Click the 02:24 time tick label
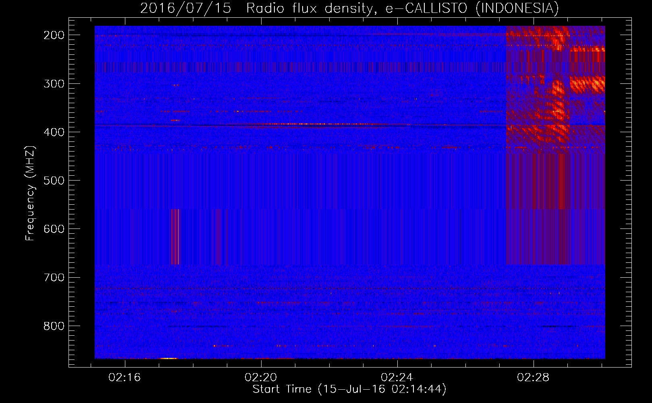 [x=397, y=378]
